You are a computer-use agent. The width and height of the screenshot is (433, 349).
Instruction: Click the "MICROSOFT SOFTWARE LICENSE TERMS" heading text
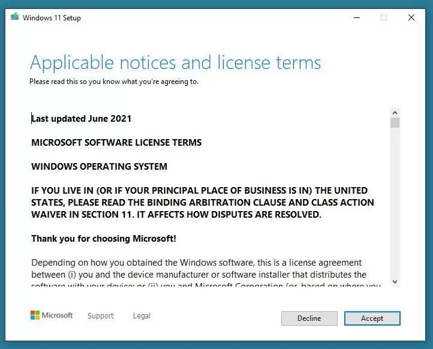click(116, 143)
